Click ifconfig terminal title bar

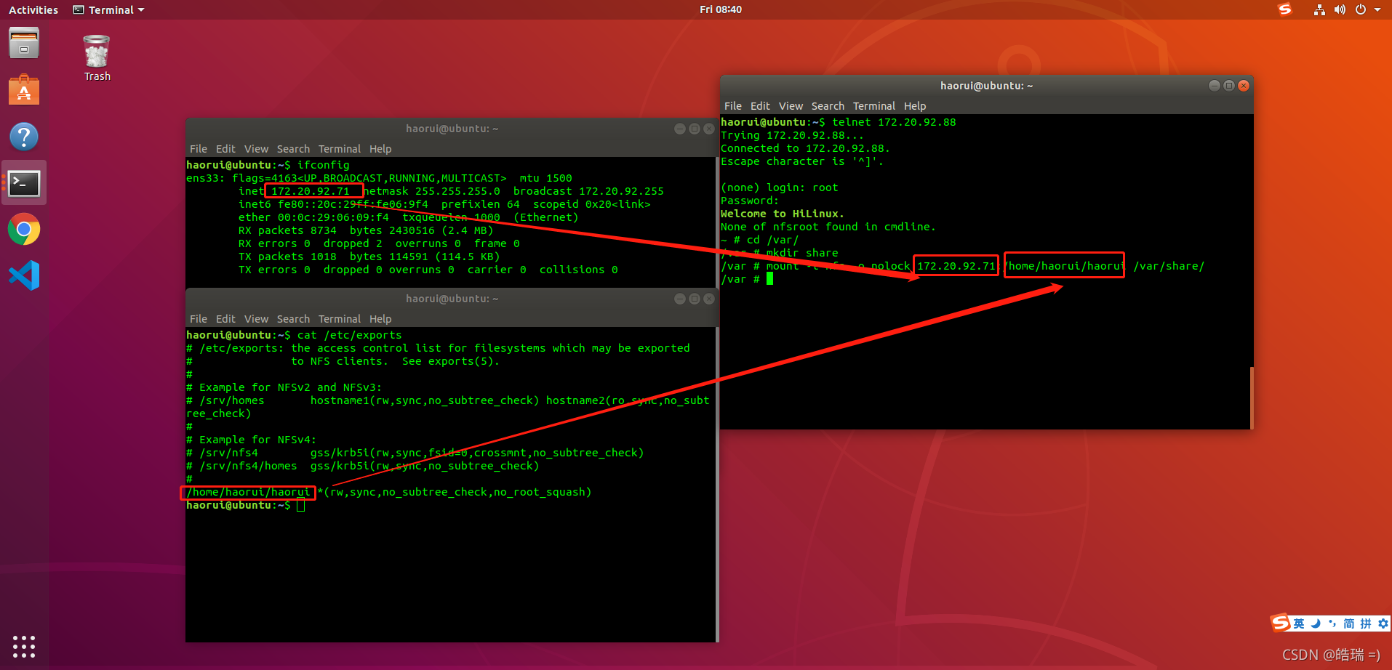pyautogui.click(x=452, y=129)
